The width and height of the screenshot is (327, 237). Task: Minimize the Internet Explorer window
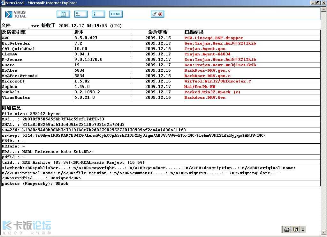(x=313, y=3)
